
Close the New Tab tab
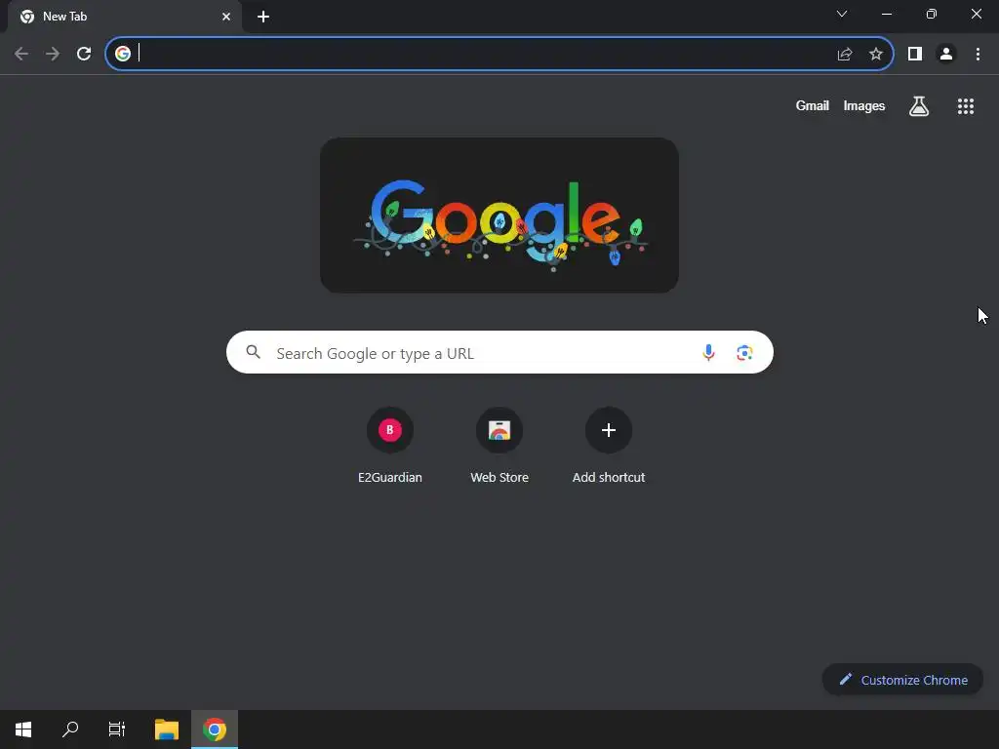(226, 18)
